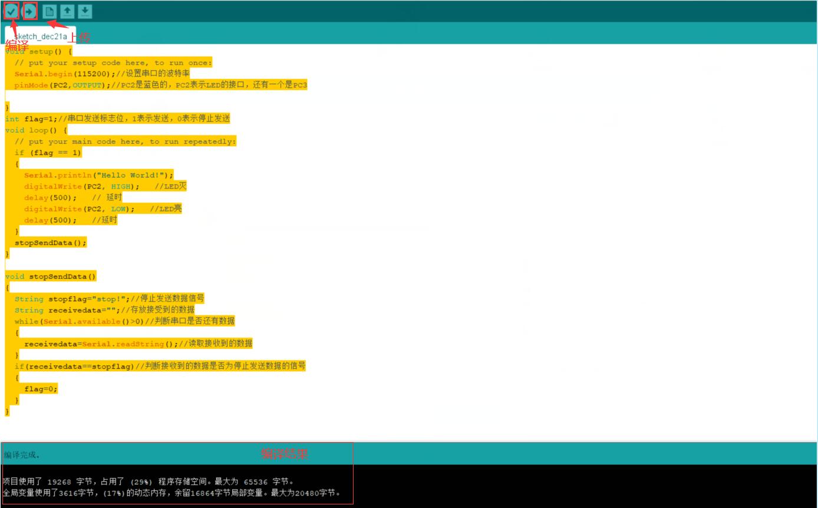This screenshot has width=818, height=508.
Task: Click the console line showing 19268 字节 program storage
Action: (x=149, y=481)
